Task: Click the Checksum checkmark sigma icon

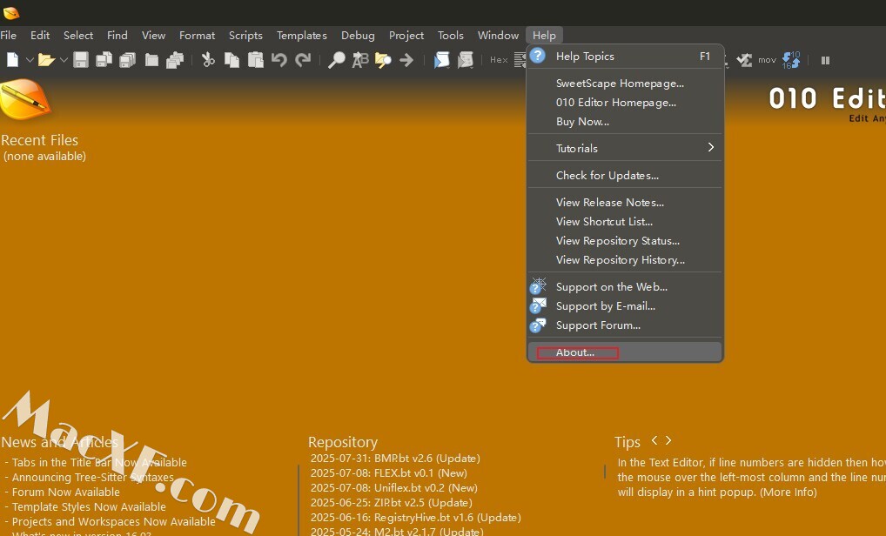Action: coord(744,60)
